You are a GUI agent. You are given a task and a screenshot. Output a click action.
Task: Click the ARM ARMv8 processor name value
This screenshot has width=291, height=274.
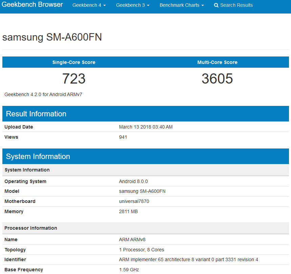132,240
